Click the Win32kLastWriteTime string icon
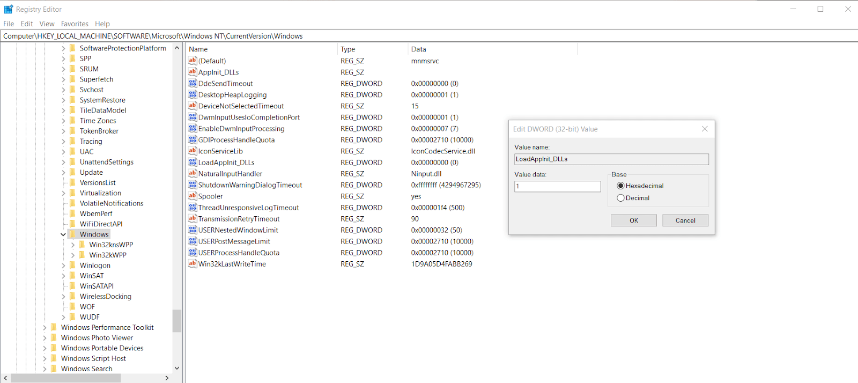Screen dimensions: 858x383 (193, 263)
